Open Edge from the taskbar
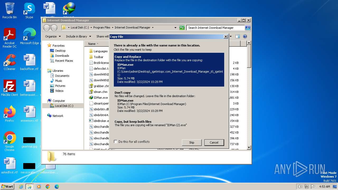Viewport: 338px width, 190px height. [x=57, y=187]
